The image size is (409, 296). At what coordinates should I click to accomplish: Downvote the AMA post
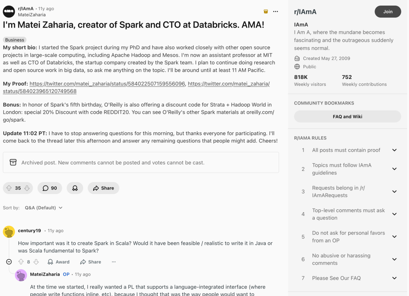[x=27, y=188]
